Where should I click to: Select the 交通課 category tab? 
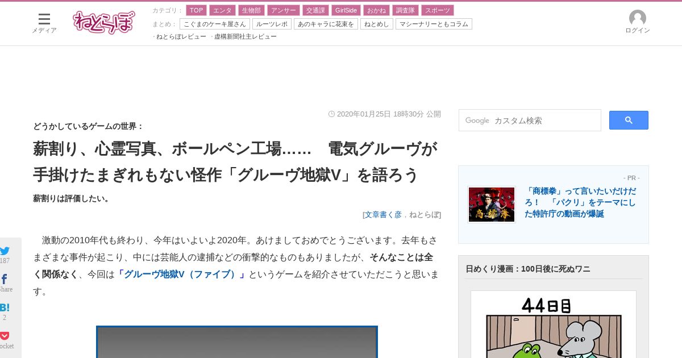[x=315, y=10]
